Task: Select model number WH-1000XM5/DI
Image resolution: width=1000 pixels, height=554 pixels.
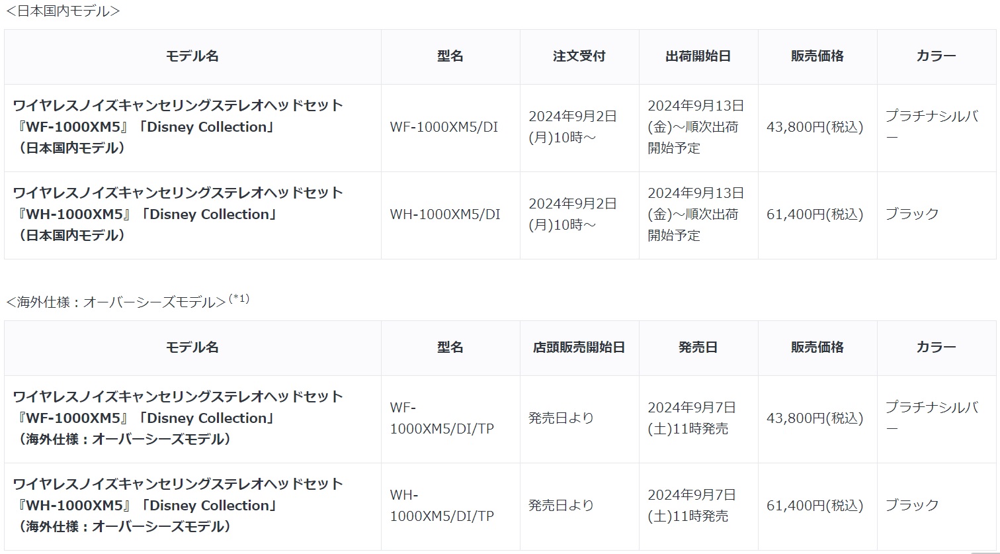Action: click(445, 214)
